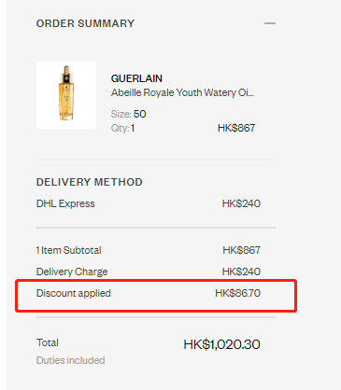Image resolution: width=341 pixels, height=390 pixels.
Task: Click the DELIVERY METHOD heading
Action: [90, 182]
